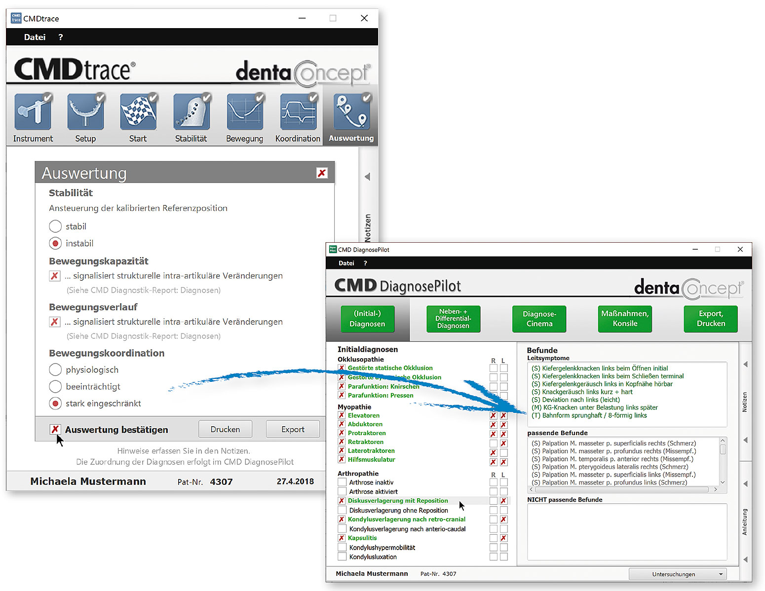Image resolution: width=765 pixels, height=591 pixels.
Task: Open the Datei menu in CMDtrace
Action: coord(35,37)
